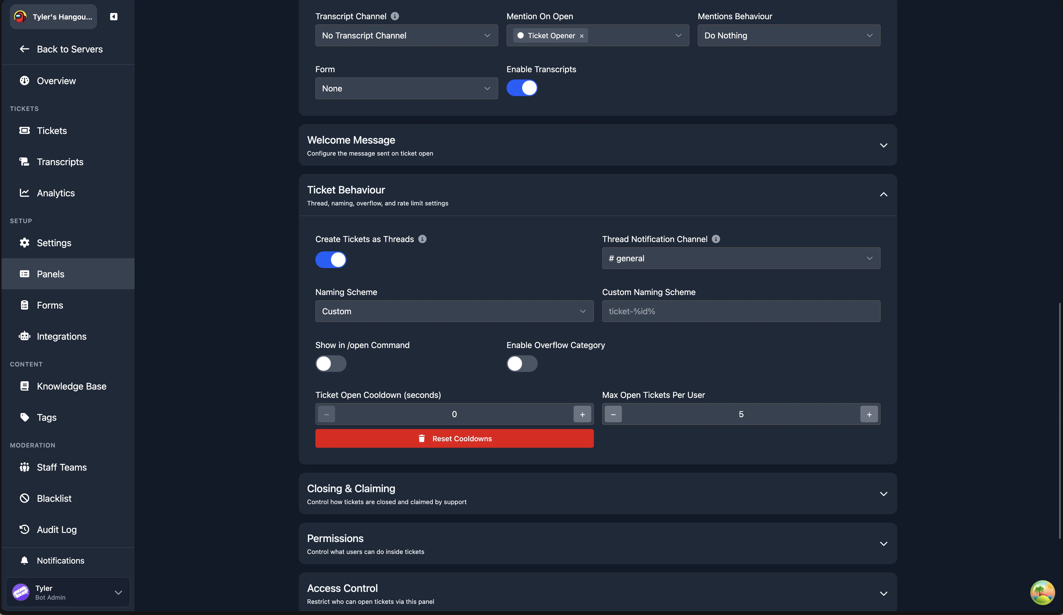The image size is (1063, 615).
Task: Click the Audit Log history icon
Action: coord(24,529)
